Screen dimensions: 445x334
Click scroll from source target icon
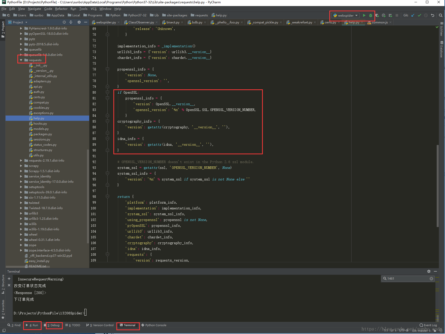tap(64, 22)
